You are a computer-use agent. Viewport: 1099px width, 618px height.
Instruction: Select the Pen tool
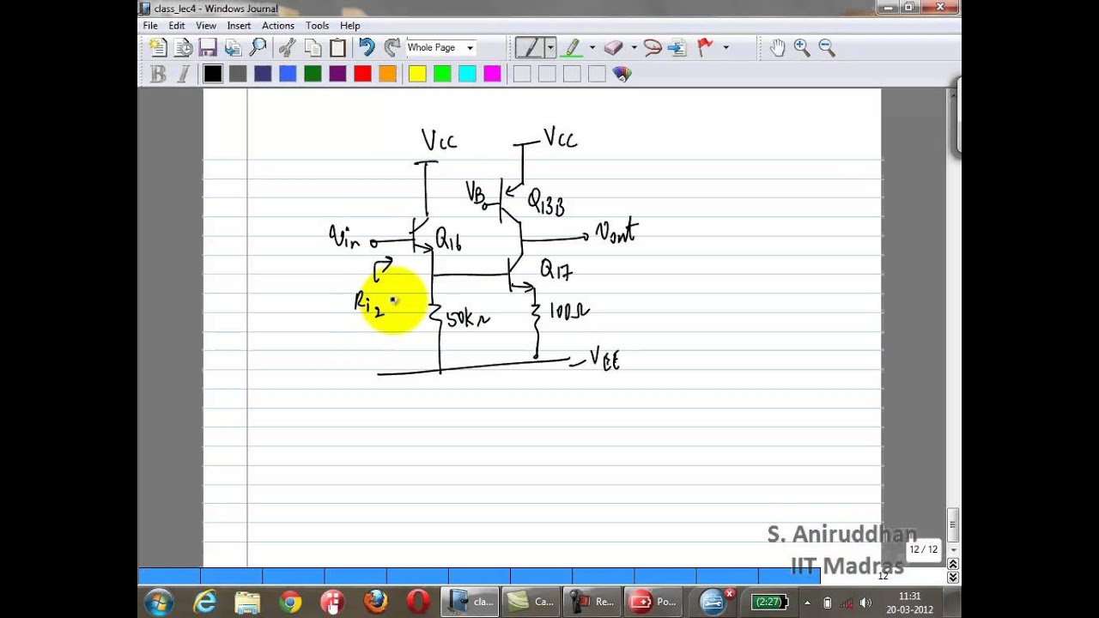point(528,48)
